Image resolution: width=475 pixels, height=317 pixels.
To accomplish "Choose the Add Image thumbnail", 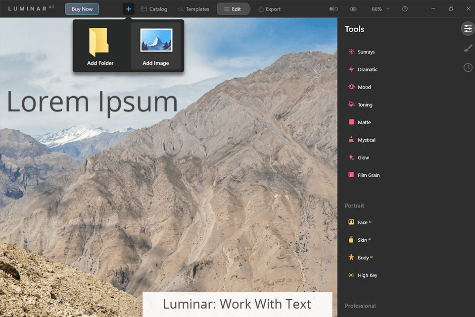I will pos(156,47).
